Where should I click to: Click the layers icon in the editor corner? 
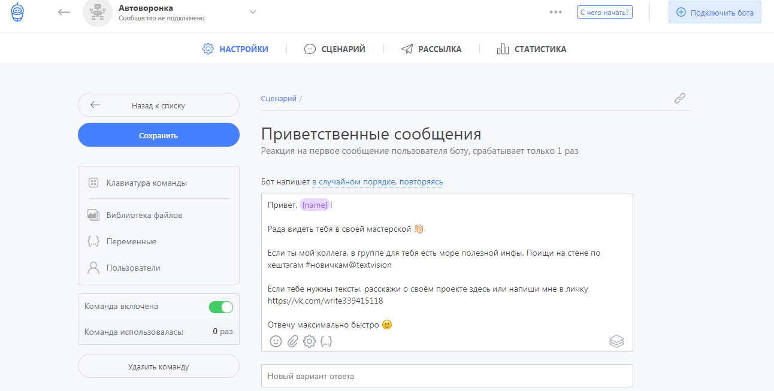(x=616, y=341)
